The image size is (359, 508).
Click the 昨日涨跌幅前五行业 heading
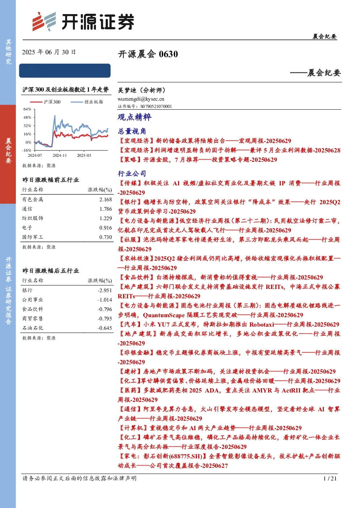coord(51,180)
